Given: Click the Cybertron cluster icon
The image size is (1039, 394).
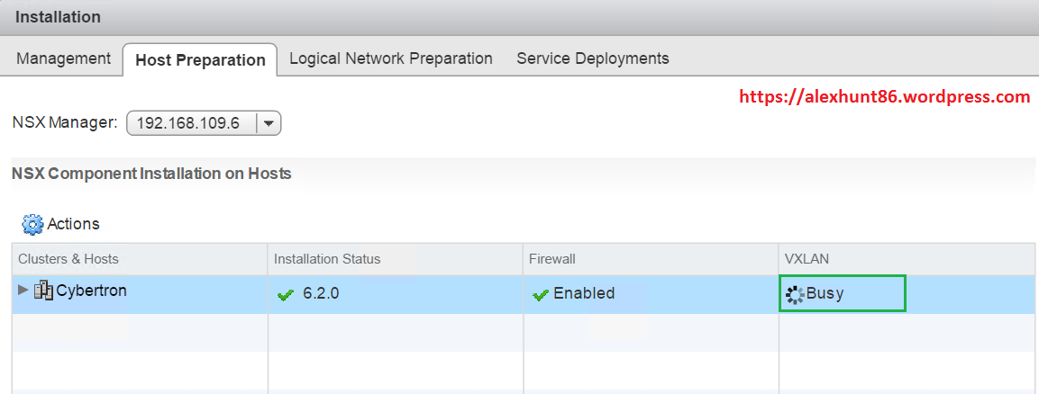Looking at the screenshot, I should (x=43, y=291).
